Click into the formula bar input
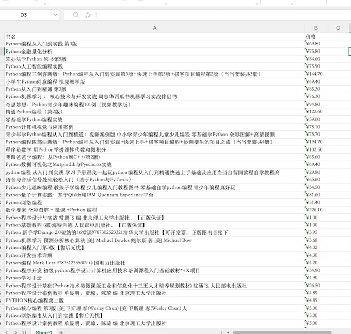Screen dimensions: 351x334 [x=223, y=15]
